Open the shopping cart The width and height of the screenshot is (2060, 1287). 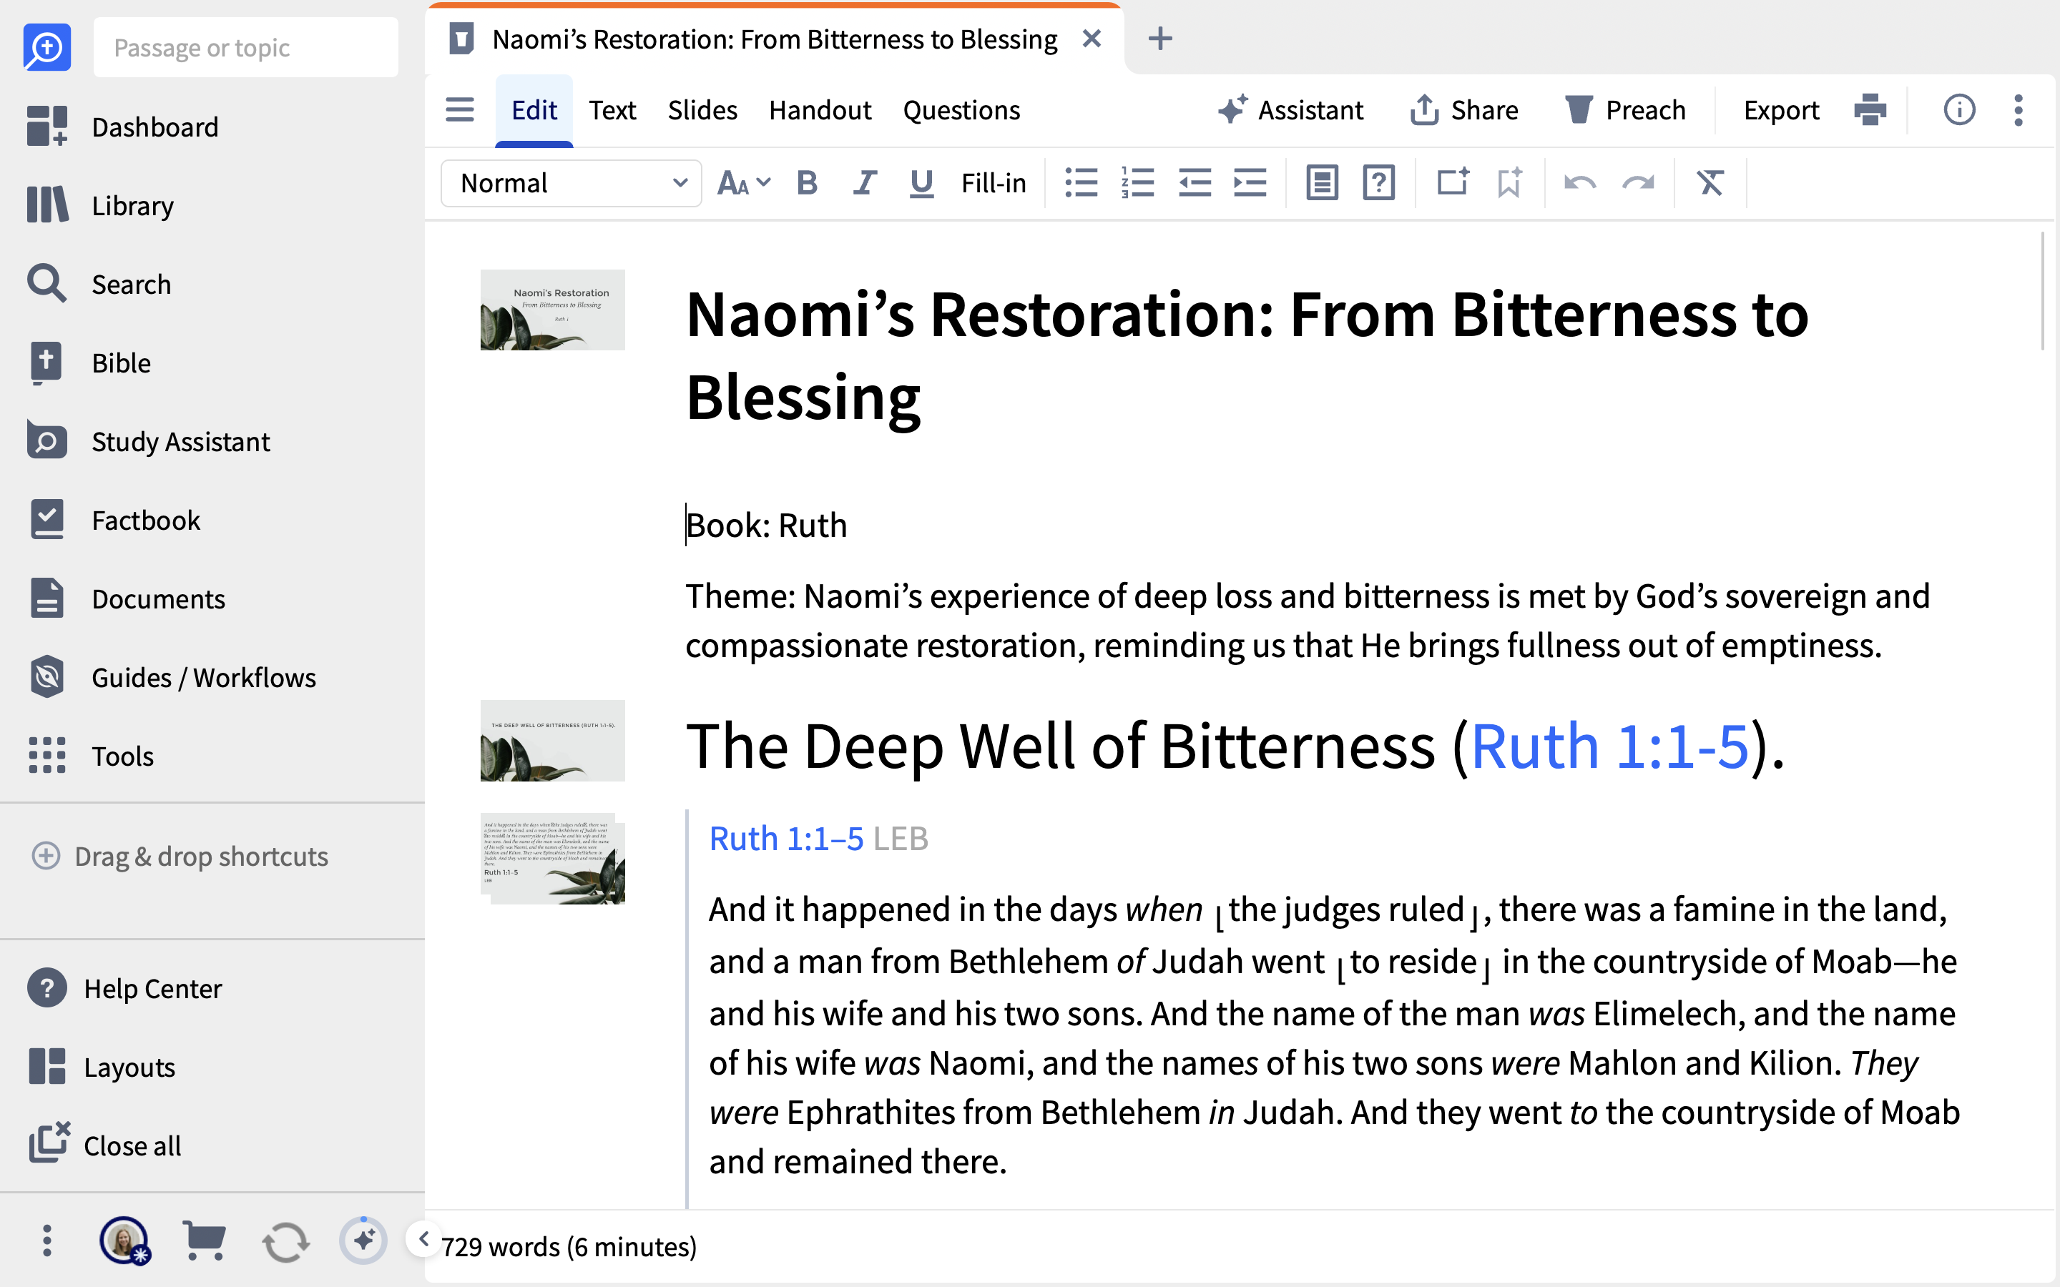pos(205,1241)
